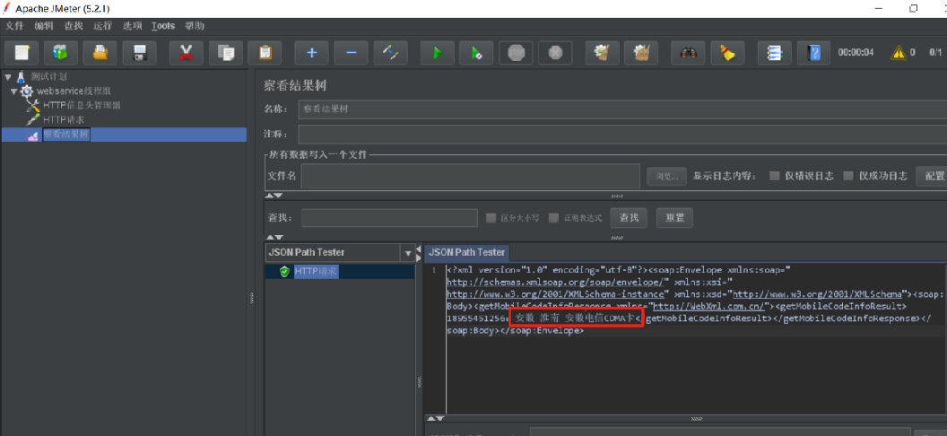Select HTTP信息头管理器 in tree
The height and width of the screenshot is (436, 947).
click(x=82, y=105)
